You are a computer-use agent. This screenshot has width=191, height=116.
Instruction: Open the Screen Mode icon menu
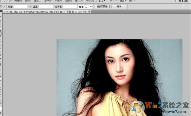132,1
